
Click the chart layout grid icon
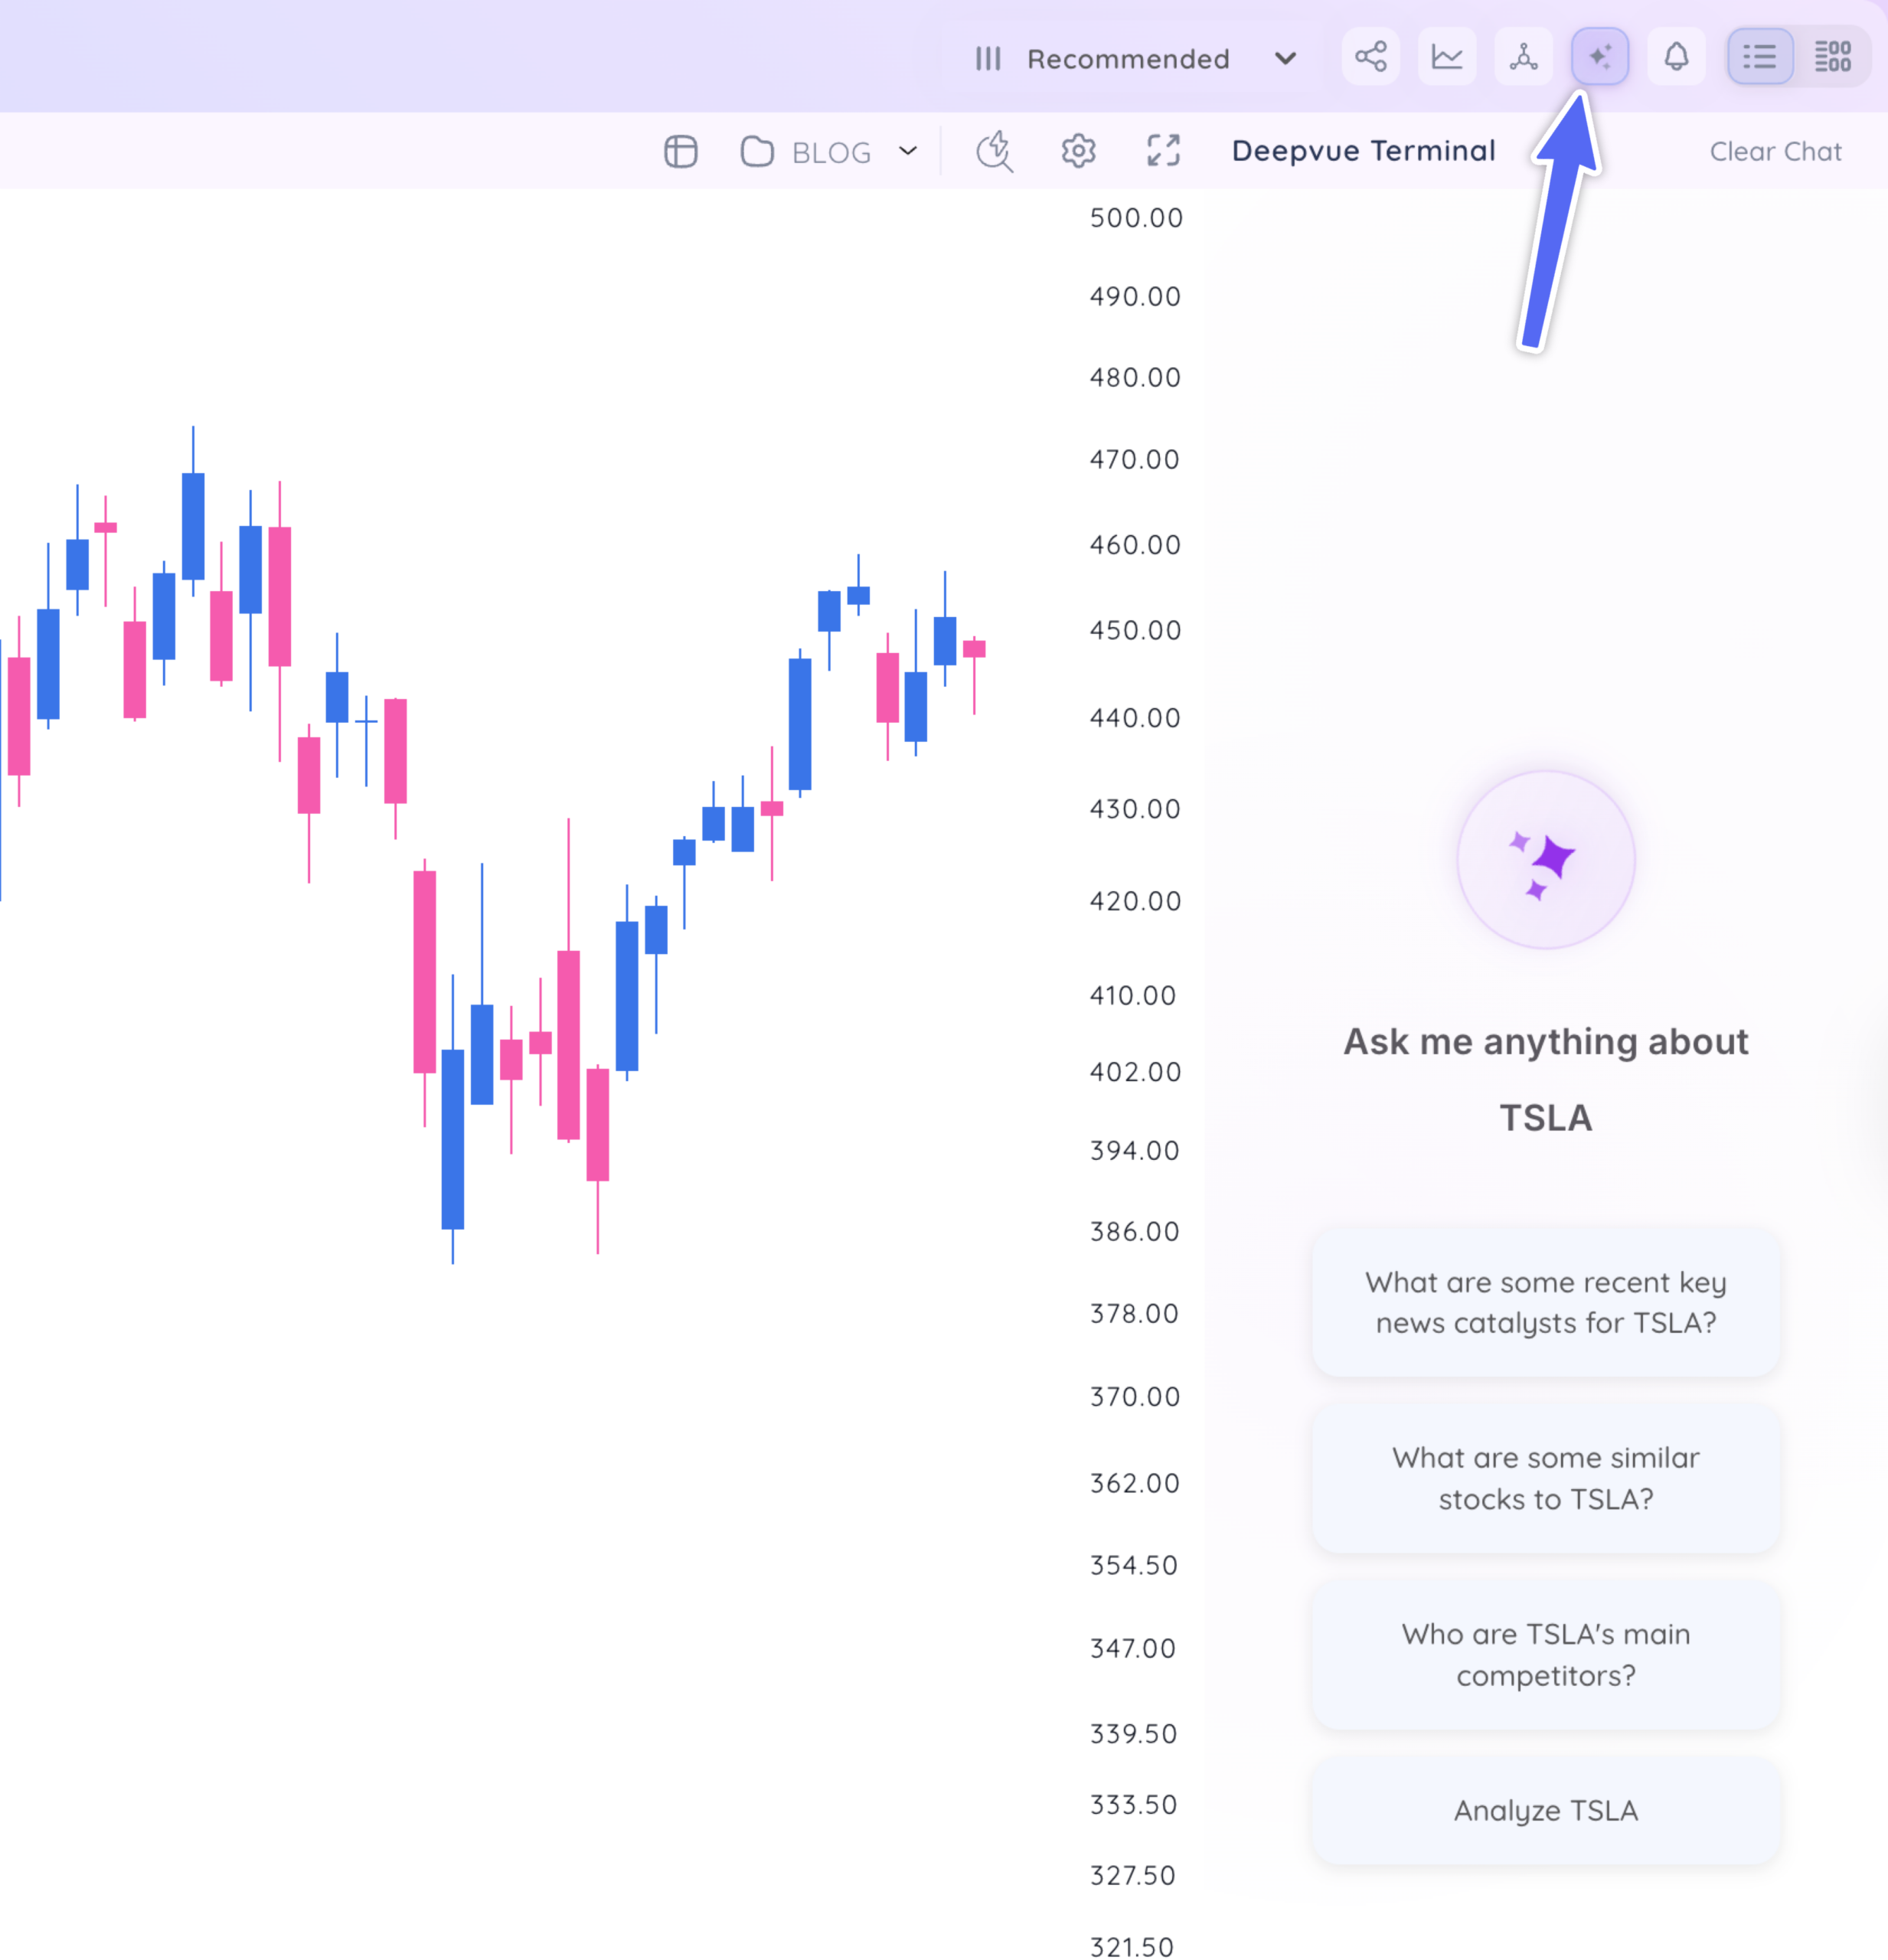click(680, 152)
